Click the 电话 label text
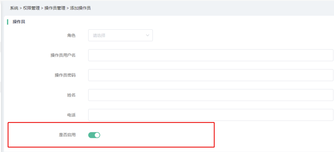Image resolution: width=334 pixels, height=152 pixels. [71, 115]
